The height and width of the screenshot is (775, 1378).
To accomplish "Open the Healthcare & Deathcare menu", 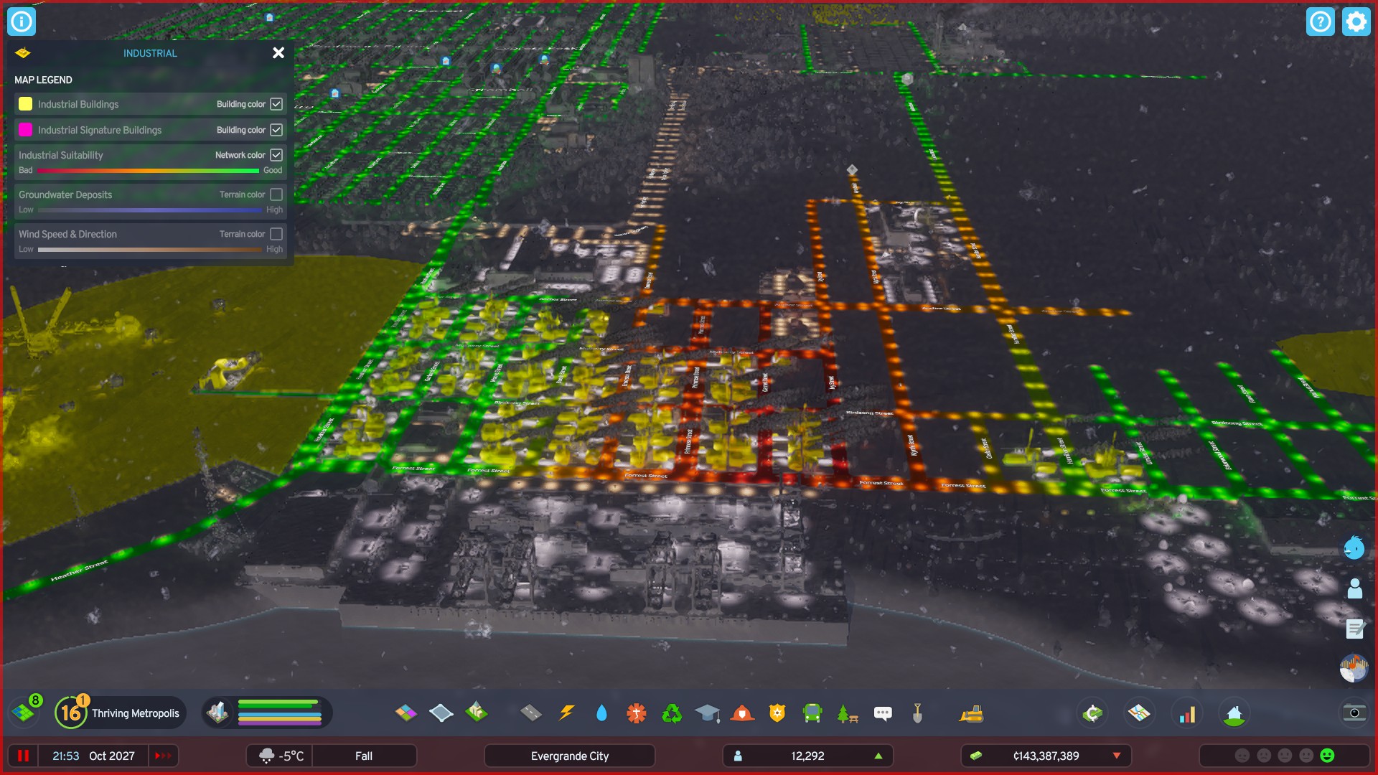I will coord(636,713).
